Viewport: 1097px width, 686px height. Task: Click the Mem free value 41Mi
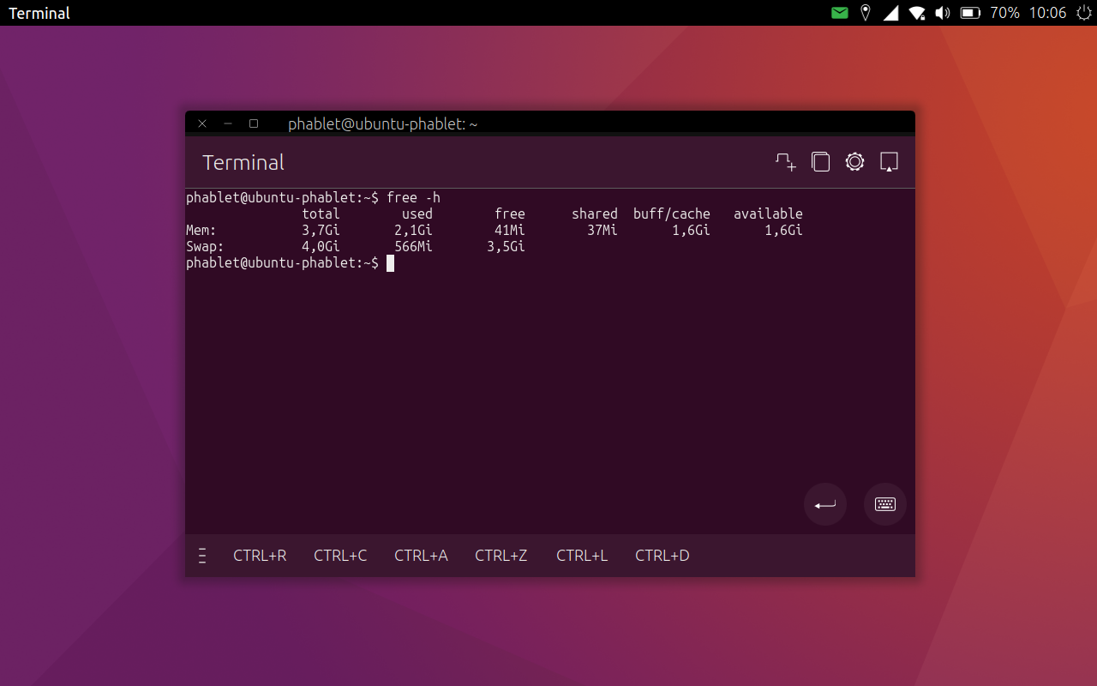tap(510, 230)
